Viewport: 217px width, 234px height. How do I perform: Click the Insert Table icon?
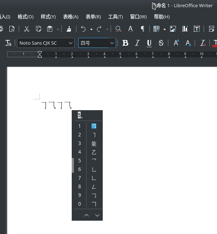pyautogui.click(x=156, y=29)
